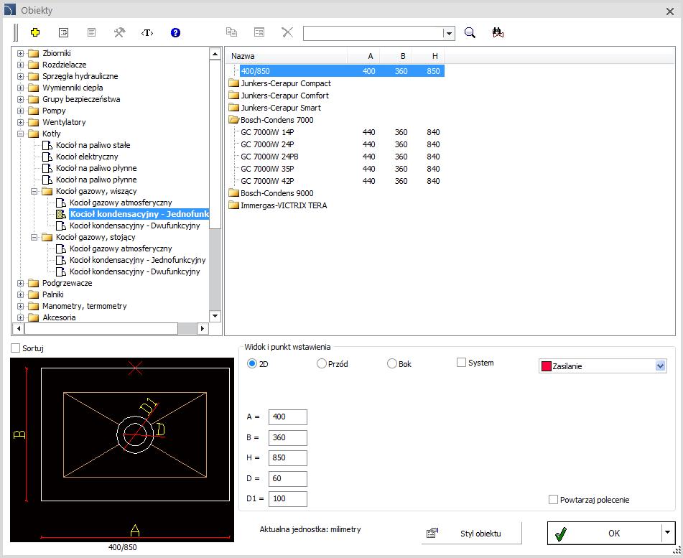
Task: Select the Przód view radio button
Action: coord(322,363)
